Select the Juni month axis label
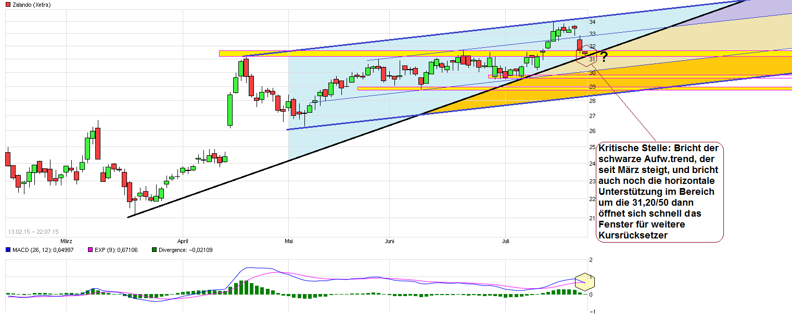This screenshot has width=792, height=320. (x=390, y=241)
